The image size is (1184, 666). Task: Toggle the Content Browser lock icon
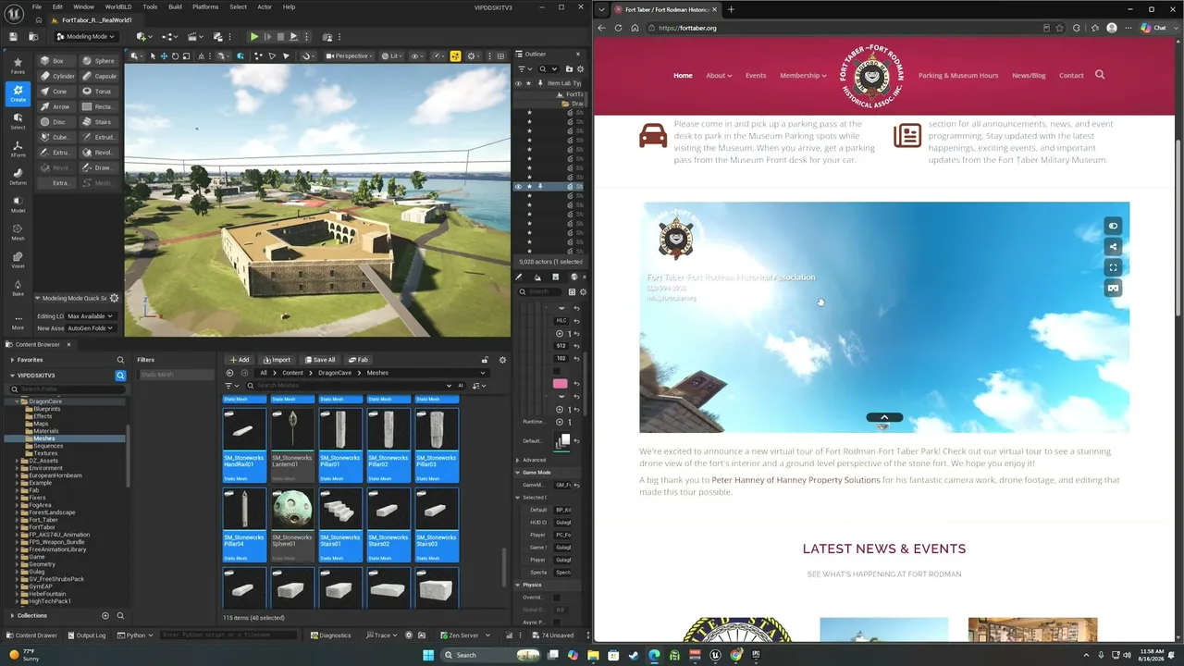[x=485, y=360]
